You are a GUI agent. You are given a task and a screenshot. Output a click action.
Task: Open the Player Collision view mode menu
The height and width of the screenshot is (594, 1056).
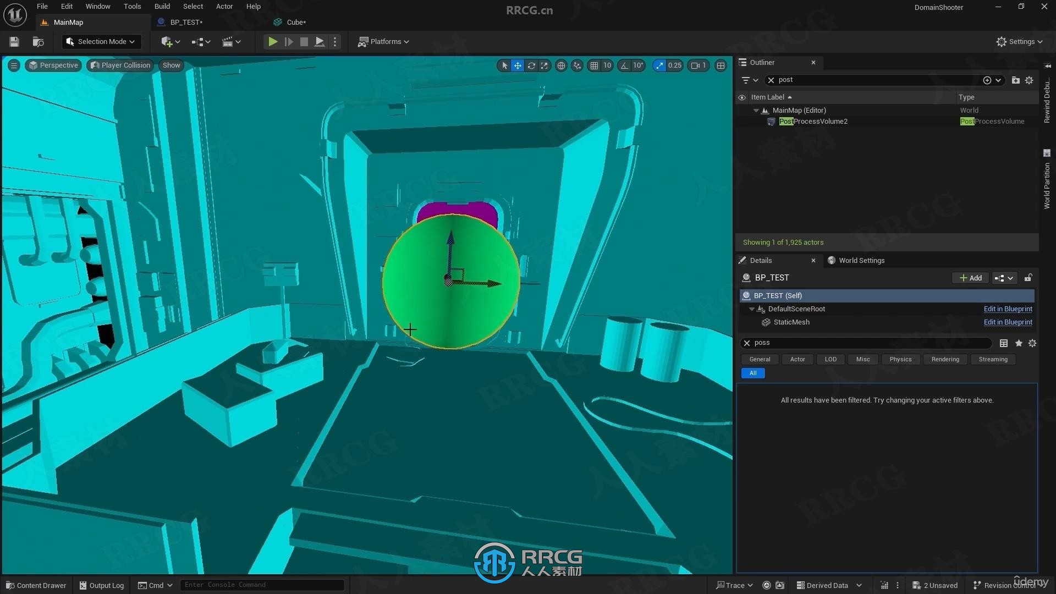click(120, 65)
